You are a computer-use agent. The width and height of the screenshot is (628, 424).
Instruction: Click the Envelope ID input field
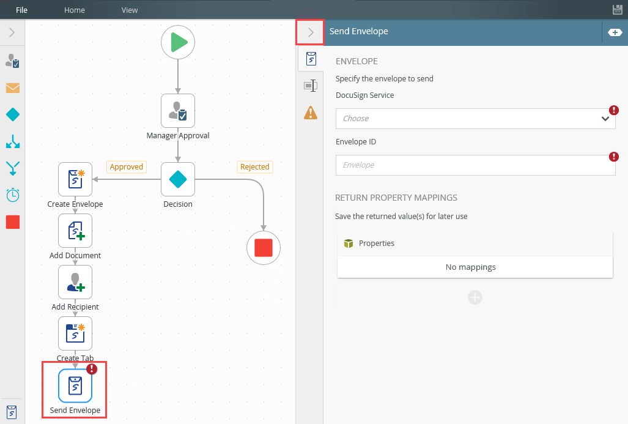(x=475, y=165)
